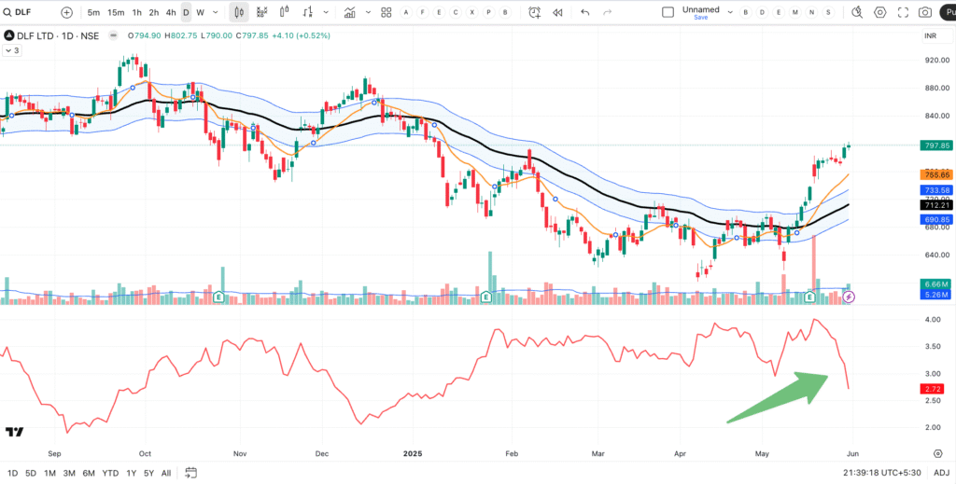Viewport: 956px width, 484px height.
Task: Click the undo arrow
Action: click(x=585, y=13)
